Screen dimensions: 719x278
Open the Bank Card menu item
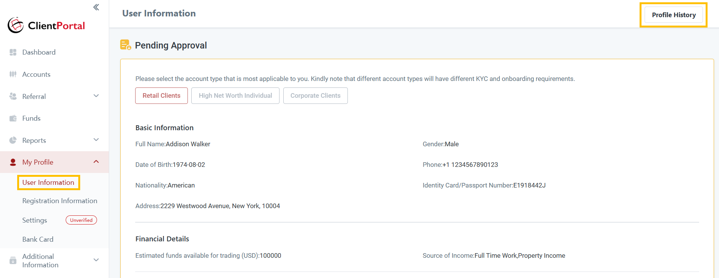38,239
